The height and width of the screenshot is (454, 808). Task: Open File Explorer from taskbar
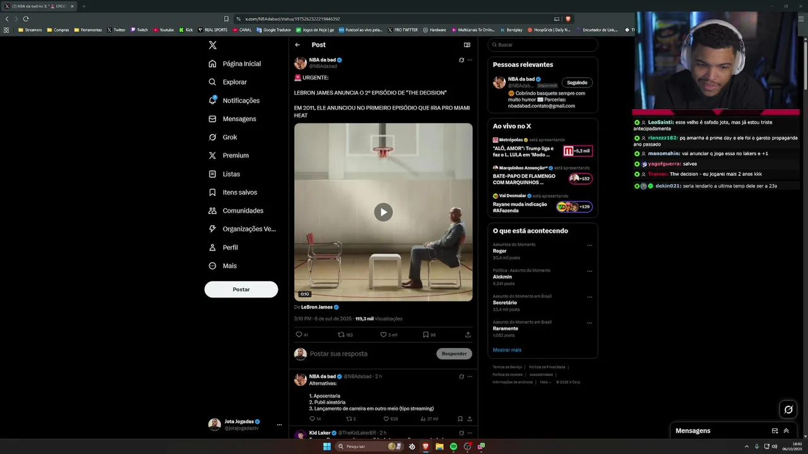tap(439, 446)
